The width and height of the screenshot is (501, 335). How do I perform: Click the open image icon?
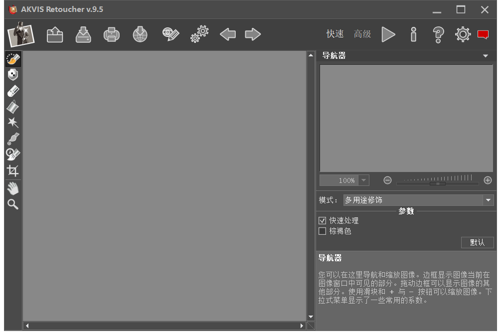point(55,34)
